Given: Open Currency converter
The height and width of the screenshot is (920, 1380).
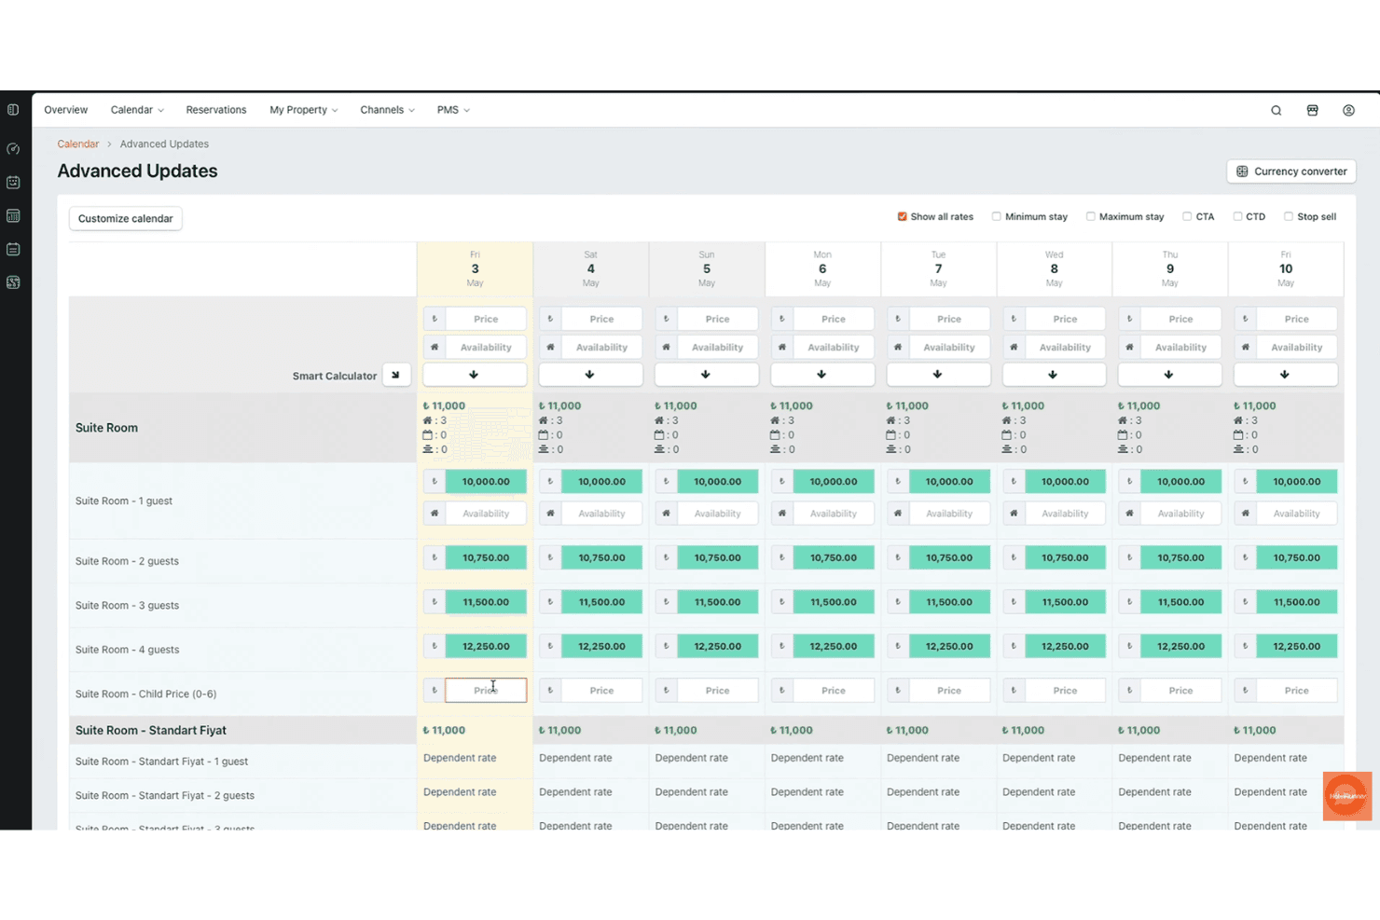Looking at the screenshot, I should (x=1291, y=172).
